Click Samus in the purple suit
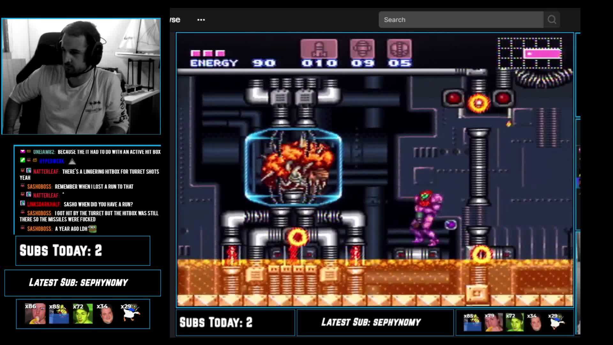The height and width of the screenshot is (345, 613). 427,218
